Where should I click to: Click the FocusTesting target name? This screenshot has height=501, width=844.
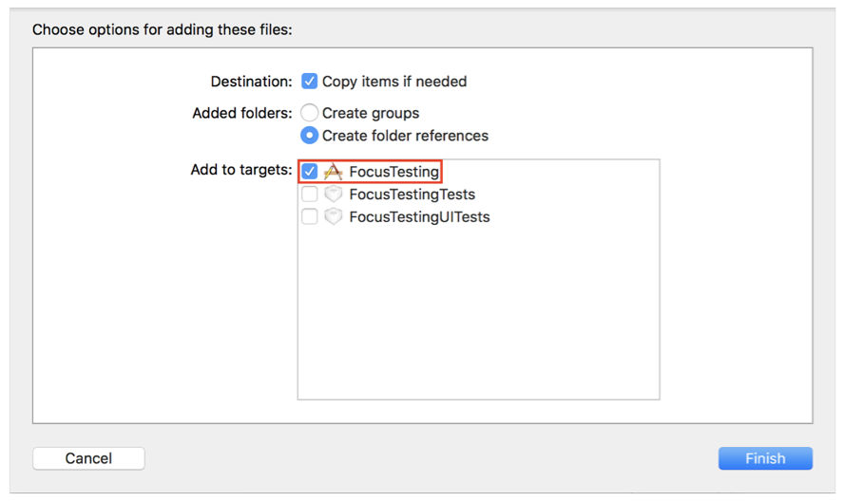coord(393,172)
